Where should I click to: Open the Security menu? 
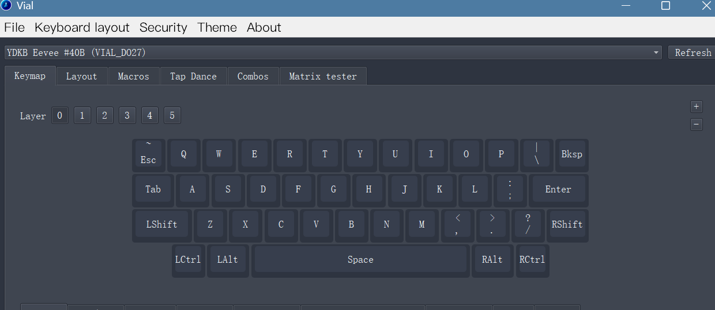[163, 28]
